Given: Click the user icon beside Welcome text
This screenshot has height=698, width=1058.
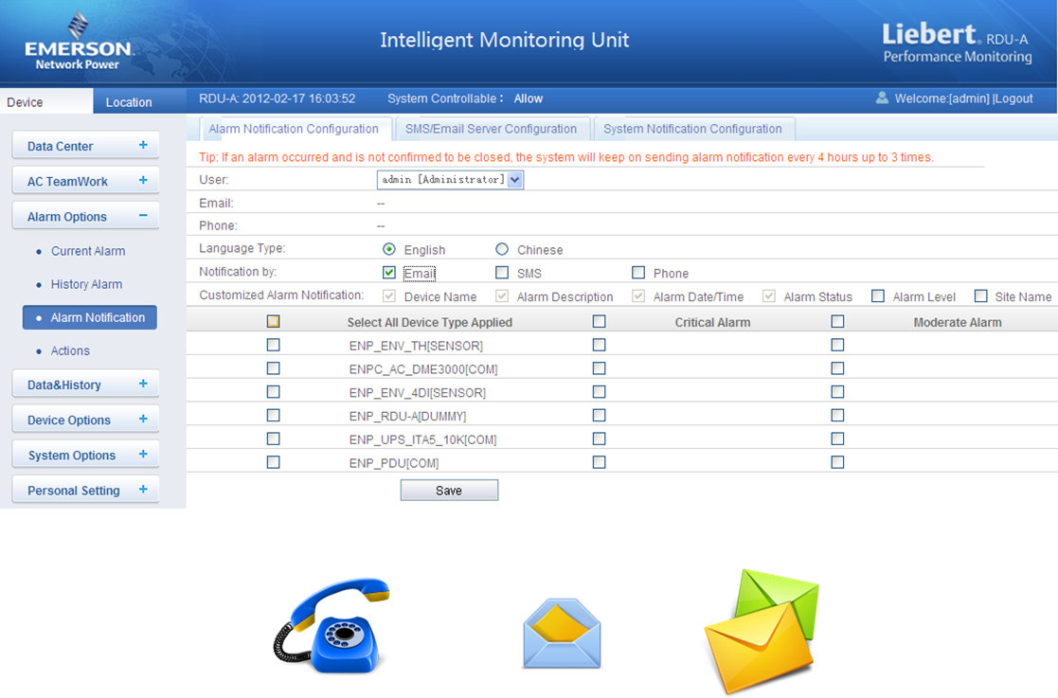Looking at the screenshot, I should point(882,98).
